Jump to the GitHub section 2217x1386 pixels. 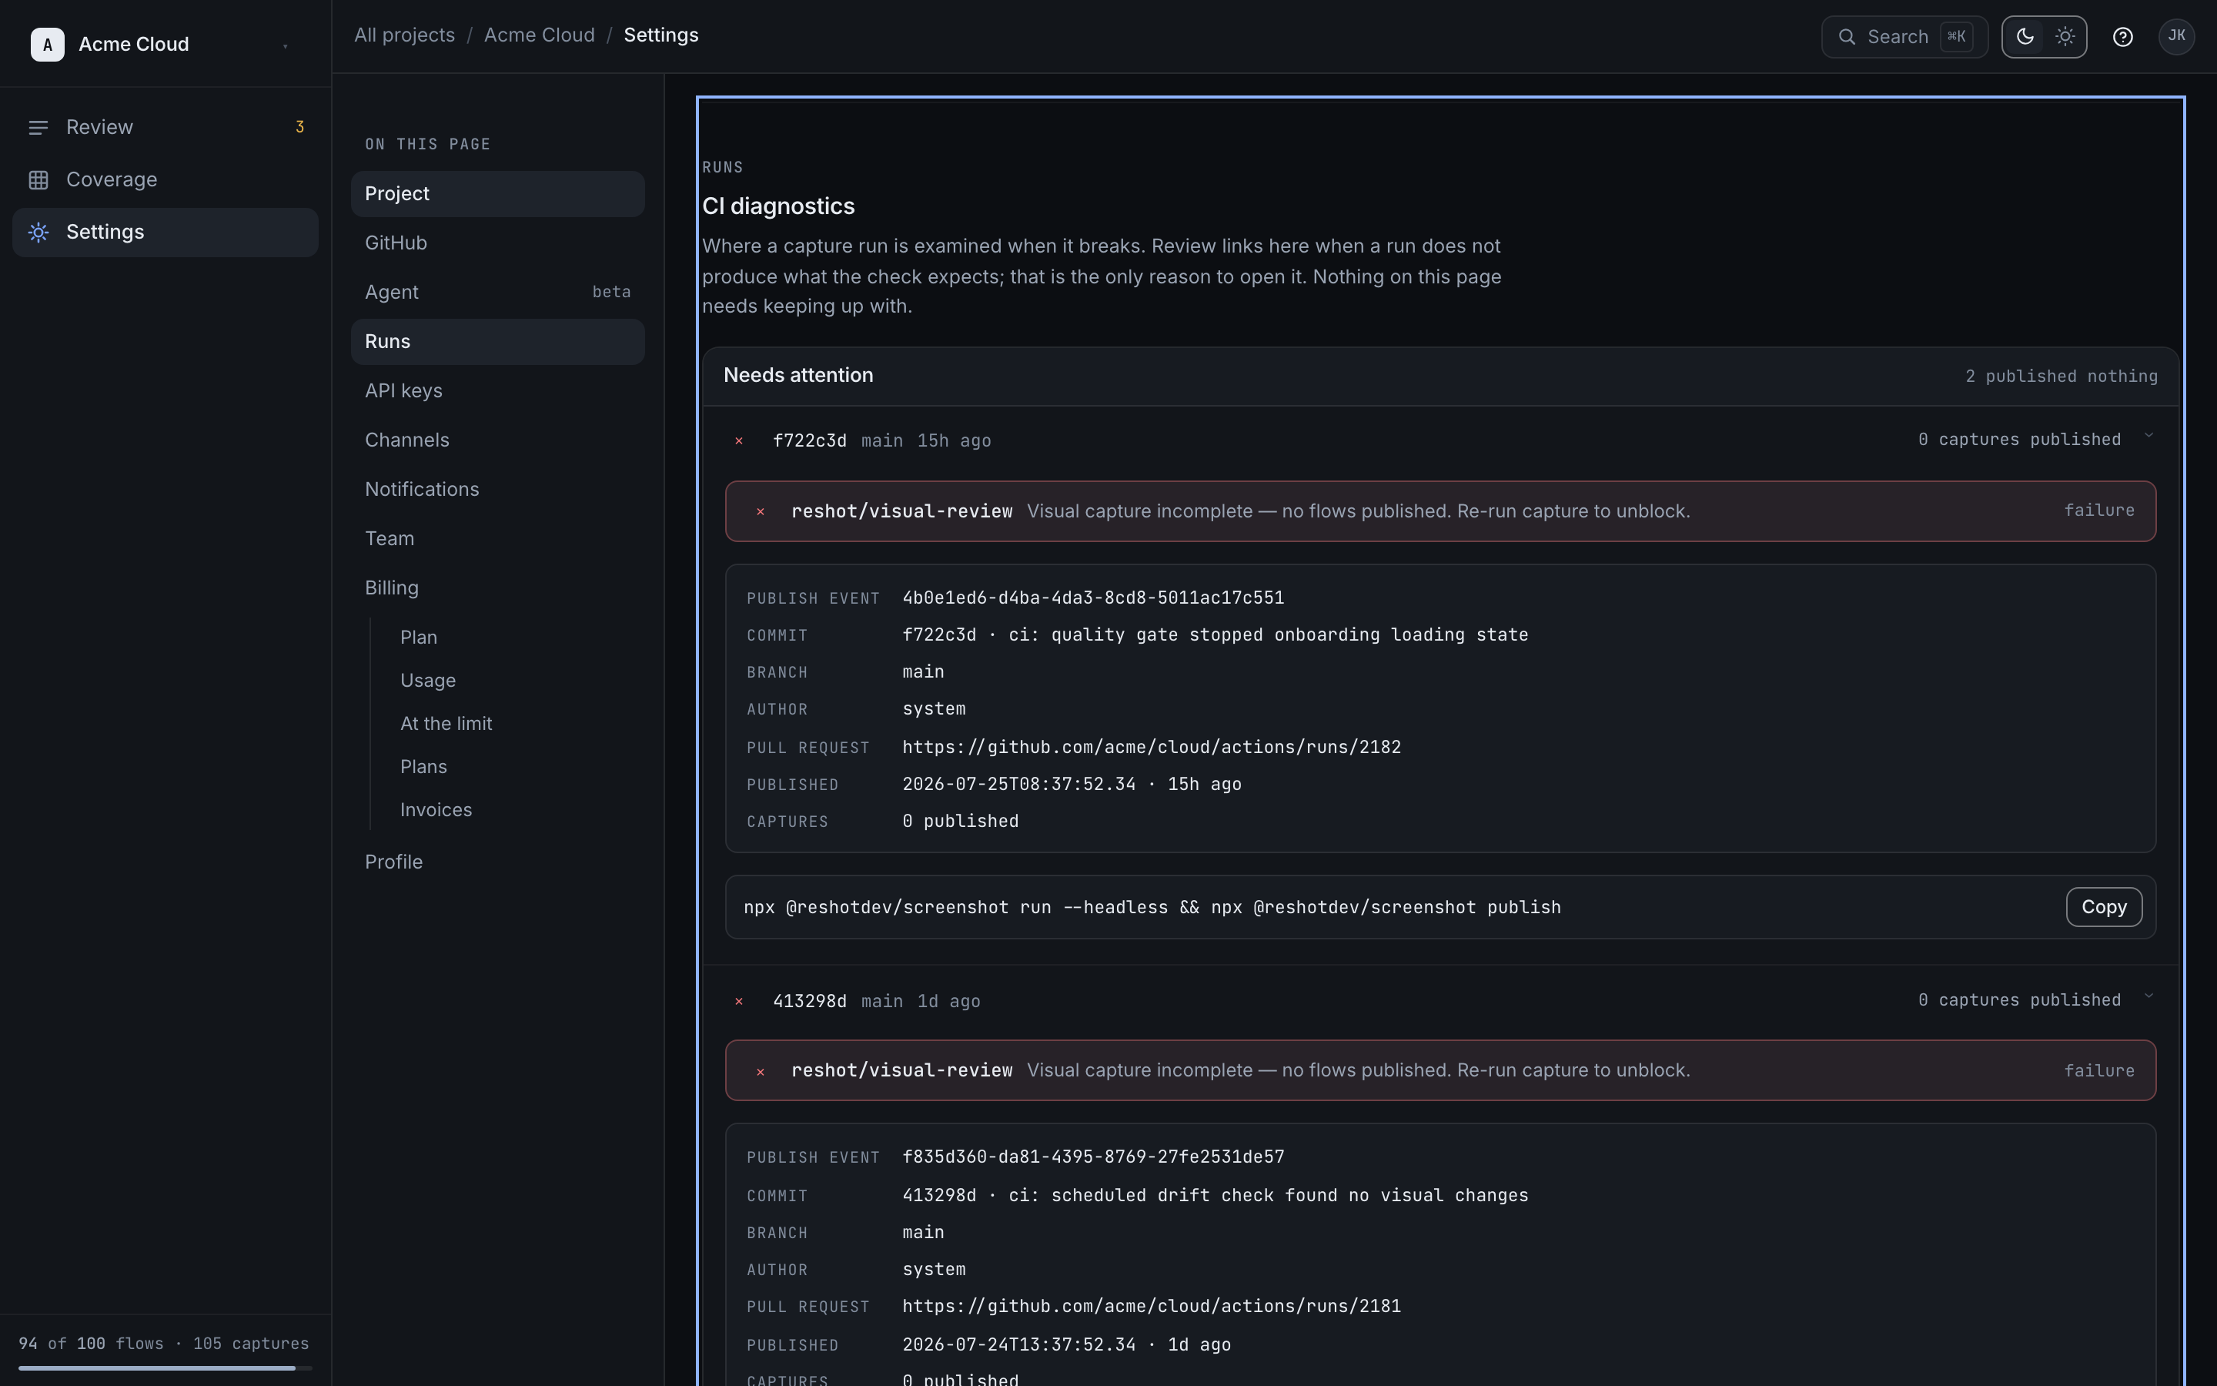tap(497, 243)
